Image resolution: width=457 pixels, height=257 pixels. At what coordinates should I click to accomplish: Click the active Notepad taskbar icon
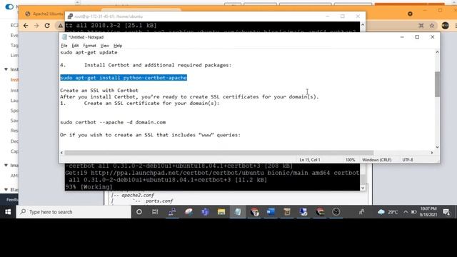(238, 212)
